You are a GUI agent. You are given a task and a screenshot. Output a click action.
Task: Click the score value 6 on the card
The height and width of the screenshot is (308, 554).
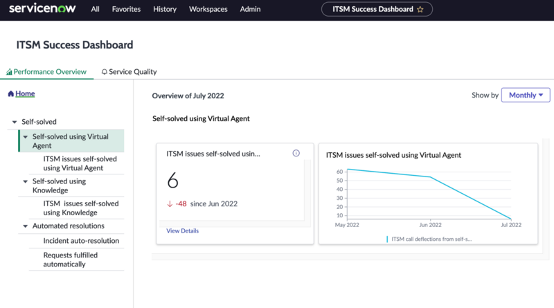click(172, 180)
